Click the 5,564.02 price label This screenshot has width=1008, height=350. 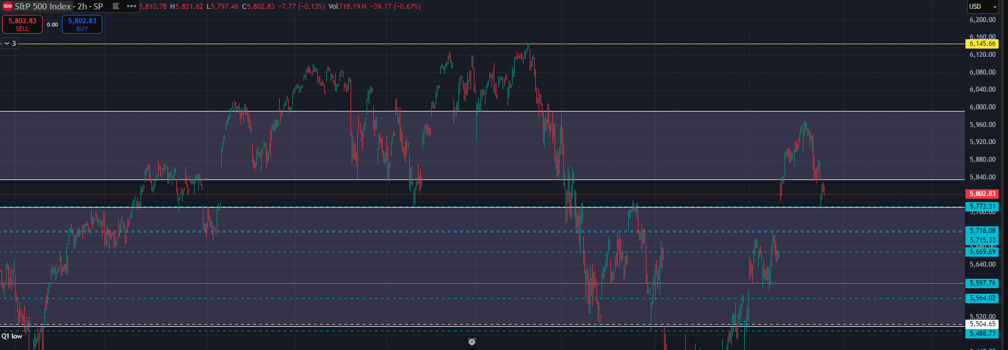tap(982, 298)
